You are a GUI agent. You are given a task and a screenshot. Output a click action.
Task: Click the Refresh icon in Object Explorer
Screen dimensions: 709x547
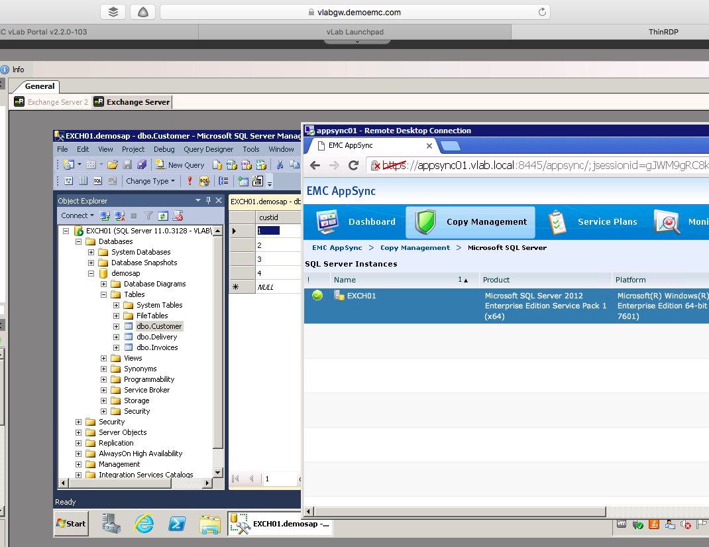163,215
